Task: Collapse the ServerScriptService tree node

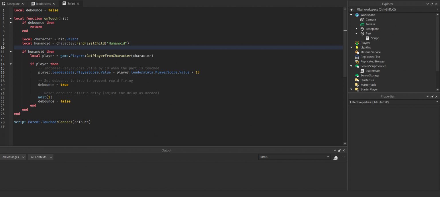Action: [351, 66]
